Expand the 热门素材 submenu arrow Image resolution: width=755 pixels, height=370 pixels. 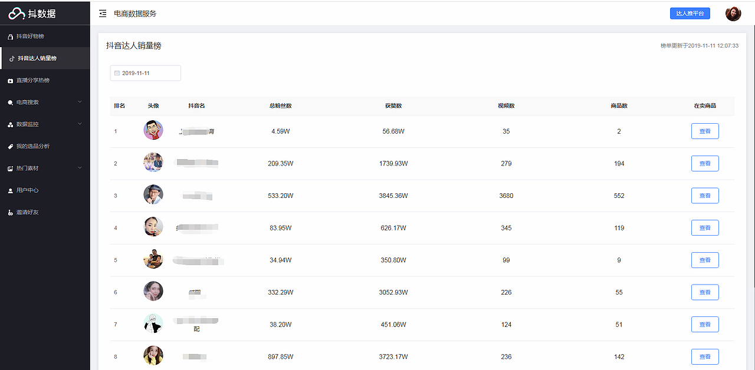pos(80,168)
